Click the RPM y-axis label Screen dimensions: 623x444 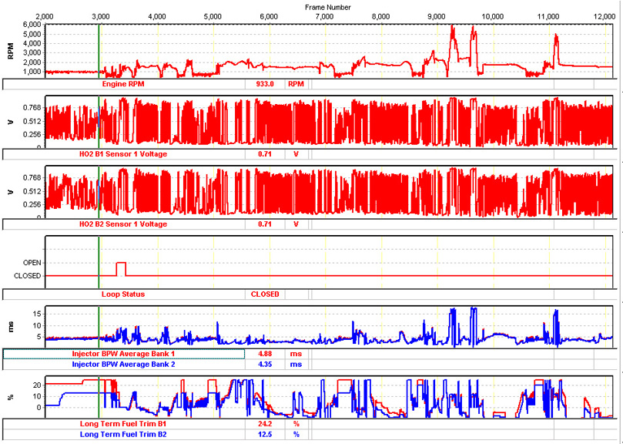(x=11, y=50)
